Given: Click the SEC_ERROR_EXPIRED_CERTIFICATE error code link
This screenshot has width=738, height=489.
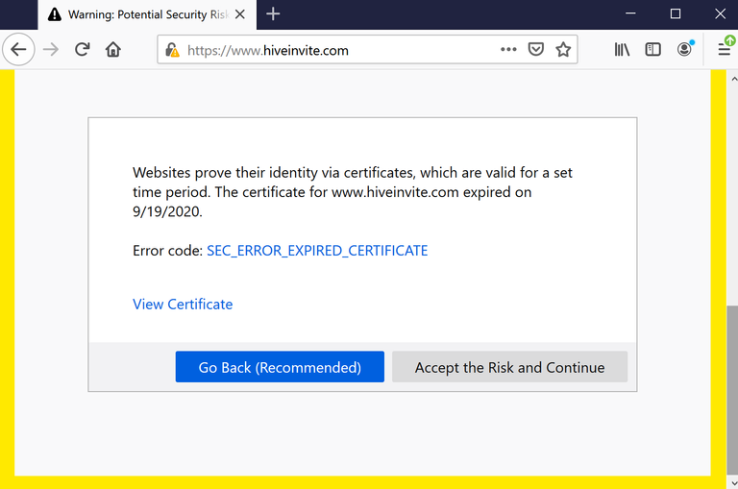Looking at the screenshot, I should point(317,251).
